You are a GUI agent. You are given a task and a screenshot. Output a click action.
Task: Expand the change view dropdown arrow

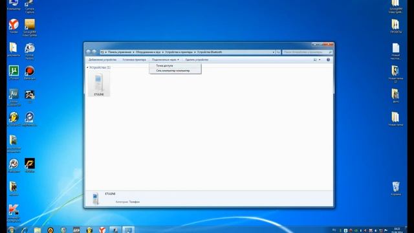[x=320, y=60]
